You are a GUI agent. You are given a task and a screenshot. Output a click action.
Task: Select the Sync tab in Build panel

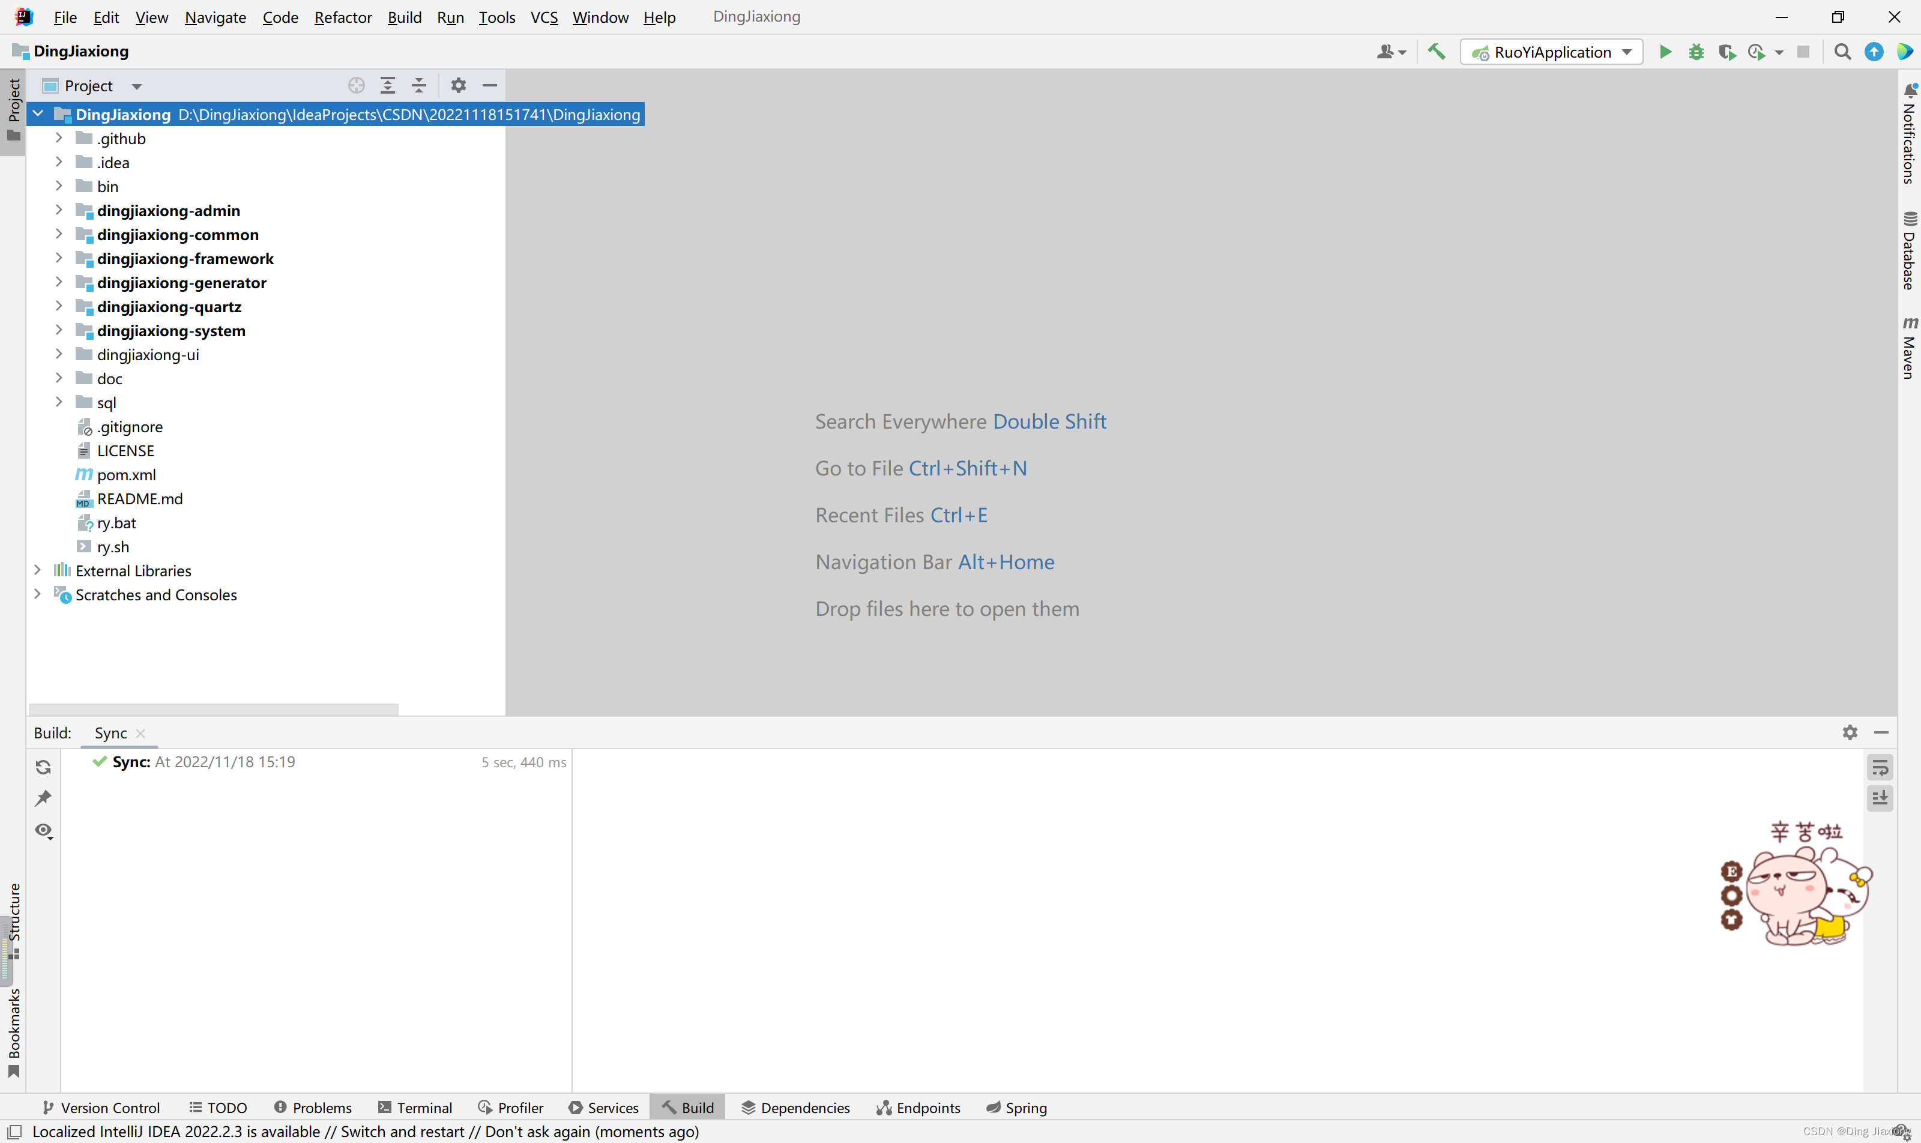110,733
